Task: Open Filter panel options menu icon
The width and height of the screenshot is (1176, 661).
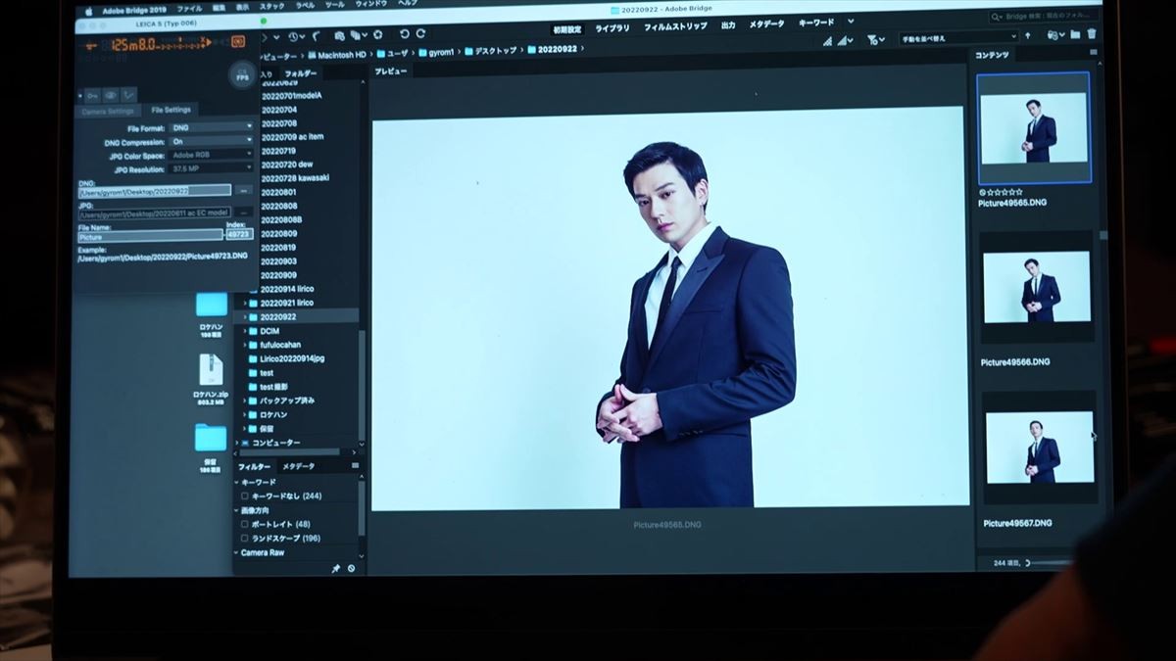Action: click(x=355, y=466)
